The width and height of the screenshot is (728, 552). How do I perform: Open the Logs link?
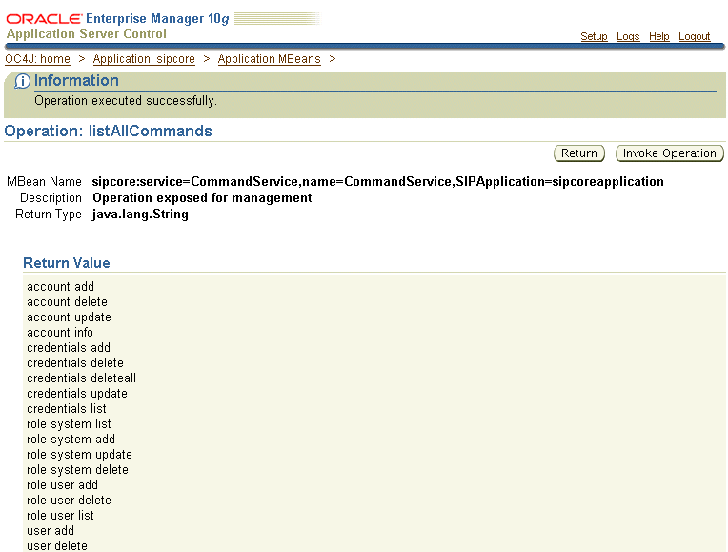628,36
